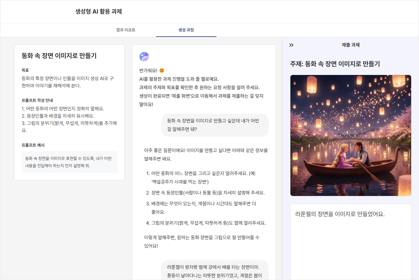Click AI reply item 4 about 그림의 분위기

pyautogui.click(x=206, y=223)
